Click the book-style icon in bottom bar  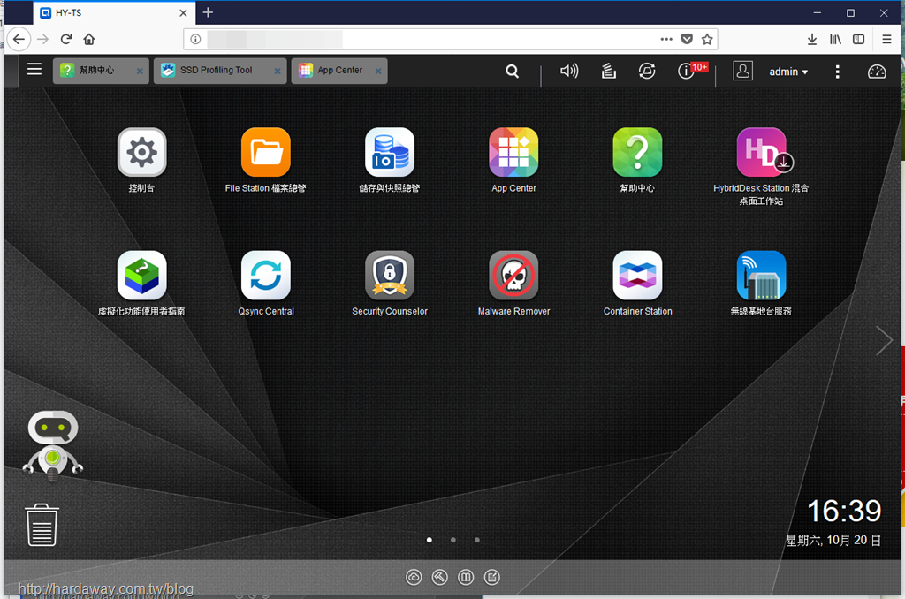coord(466,577)
